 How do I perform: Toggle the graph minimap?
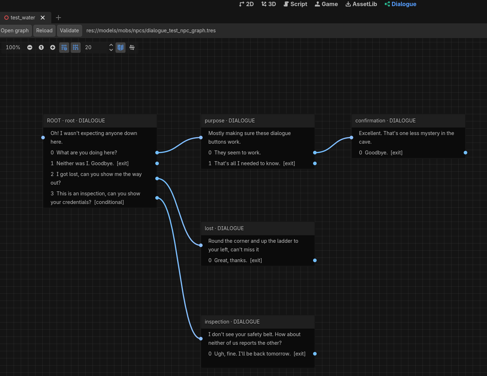[120, 47]
